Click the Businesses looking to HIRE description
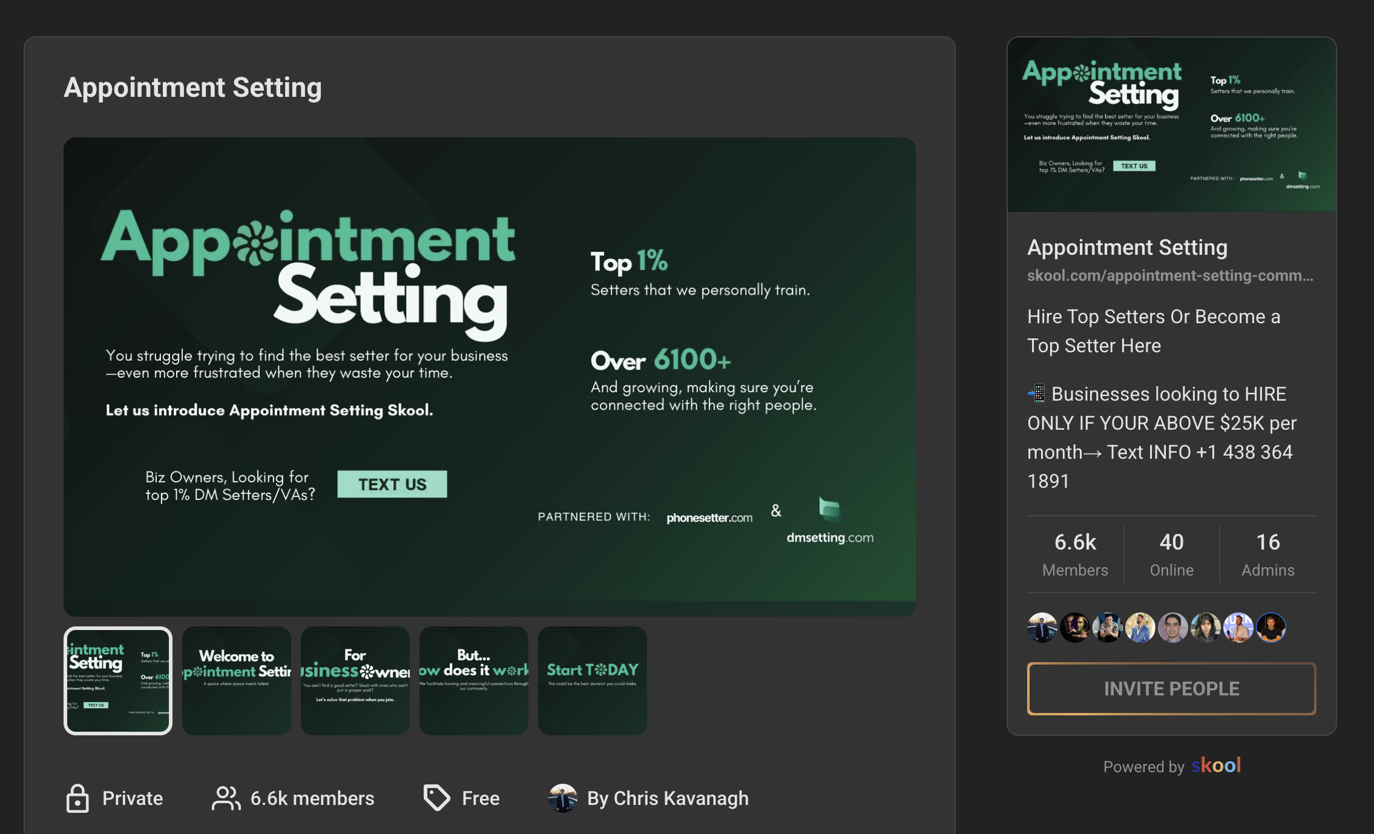 (x=1162, y=438)
